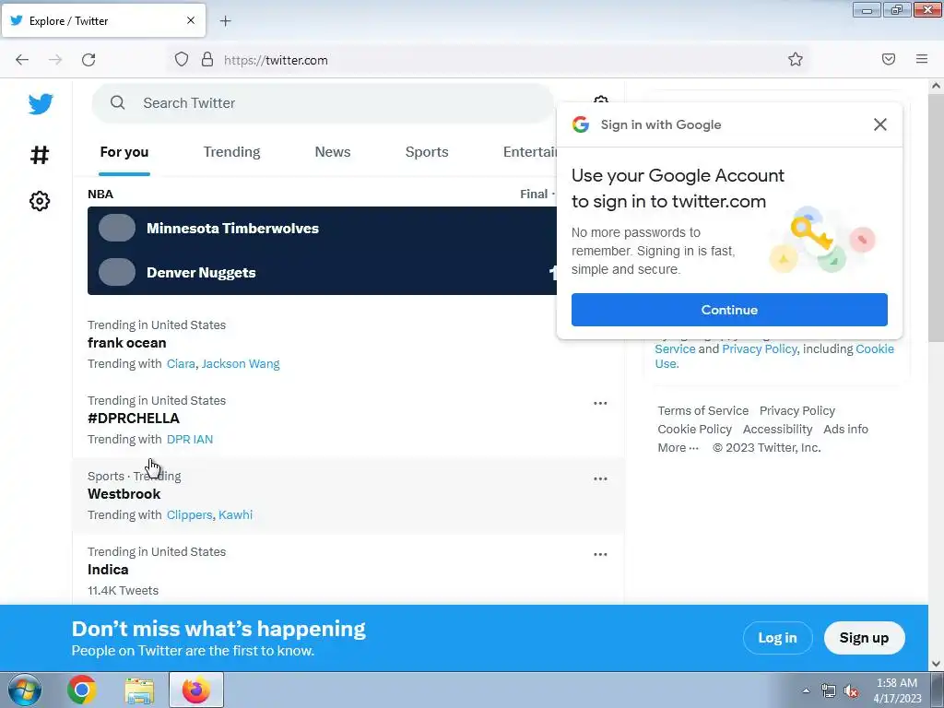Switch to the Entertainment tab
The image size is (944, 708).
[x=530, y=152]
